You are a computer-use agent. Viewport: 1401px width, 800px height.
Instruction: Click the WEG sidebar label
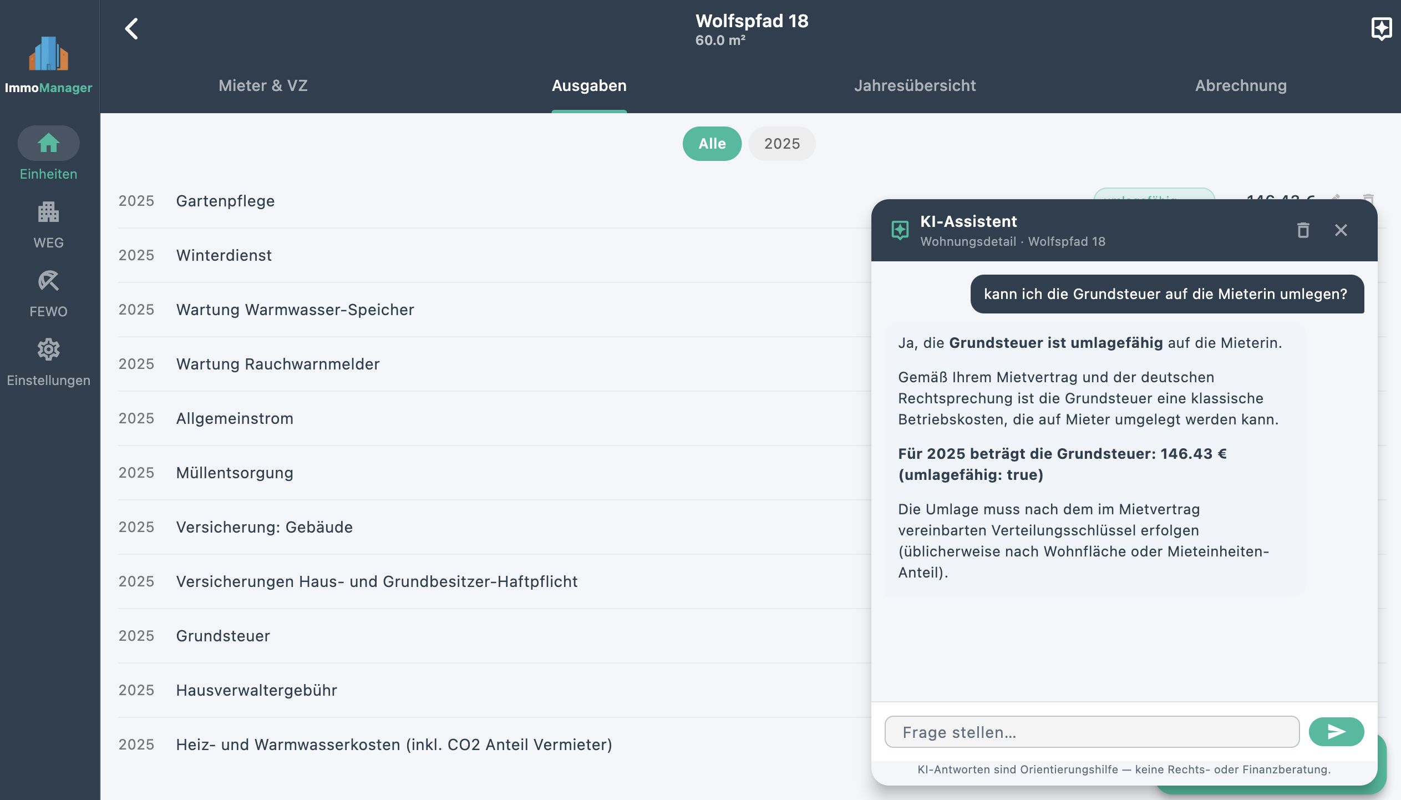[49, 242]
